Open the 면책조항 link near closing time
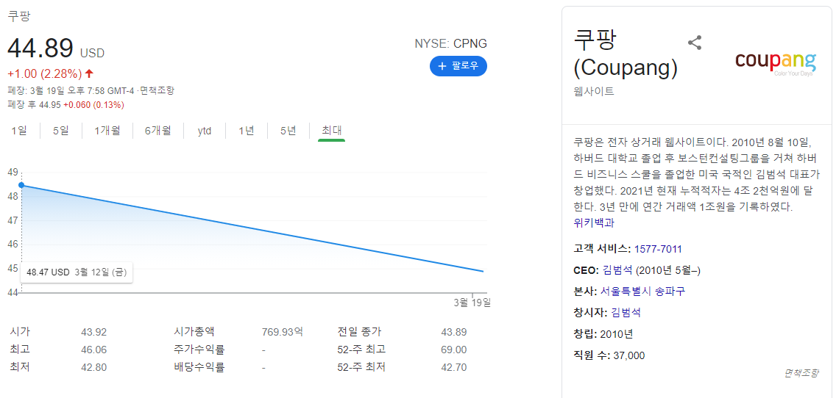This screenshot has width=836, height=398. (157, 90)
